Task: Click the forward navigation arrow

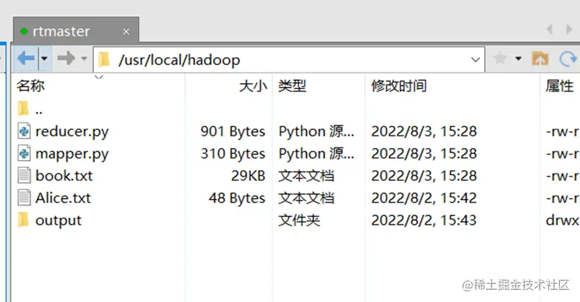Action: click(66, 59)
